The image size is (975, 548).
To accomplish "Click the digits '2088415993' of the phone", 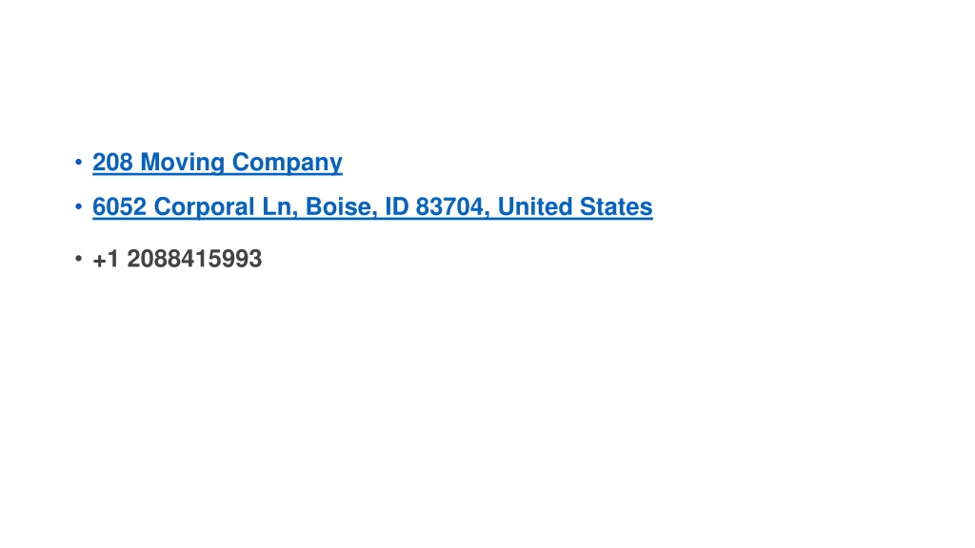I will point(194,259).
